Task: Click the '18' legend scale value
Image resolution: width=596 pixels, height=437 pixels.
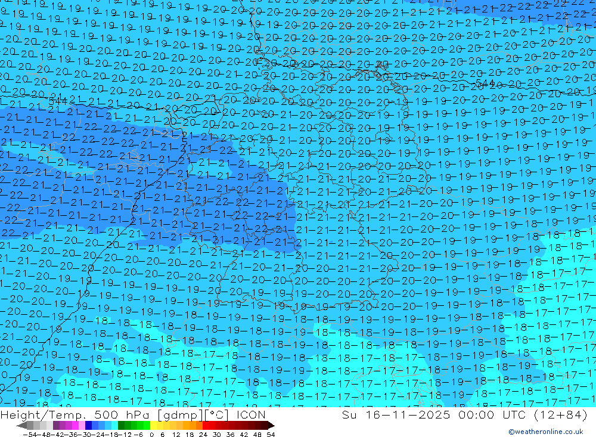Action: point(190,435)
